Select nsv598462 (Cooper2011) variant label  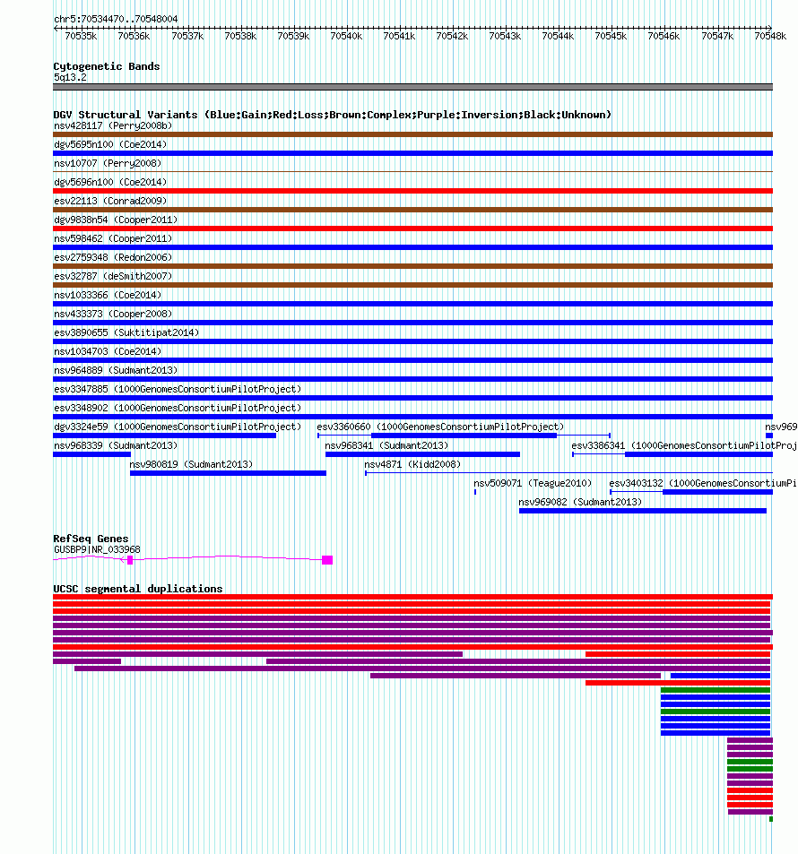tap(113, 238)
